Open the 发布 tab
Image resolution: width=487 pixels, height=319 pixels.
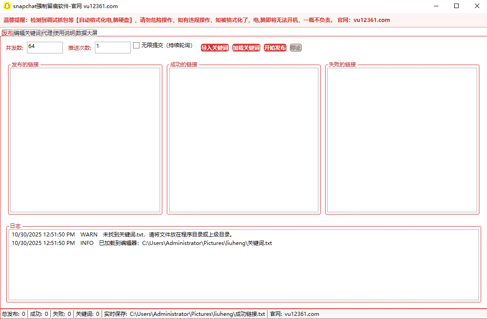(7, 33)
